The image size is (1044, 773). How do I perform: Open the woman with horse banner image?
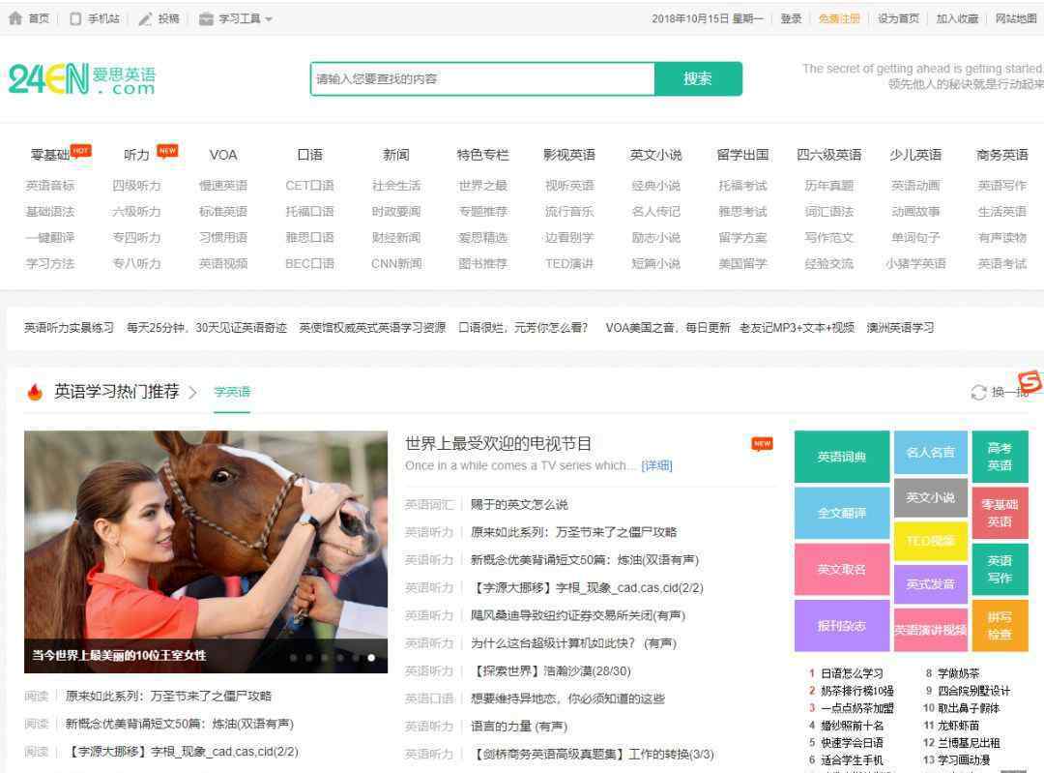[206, 542]
